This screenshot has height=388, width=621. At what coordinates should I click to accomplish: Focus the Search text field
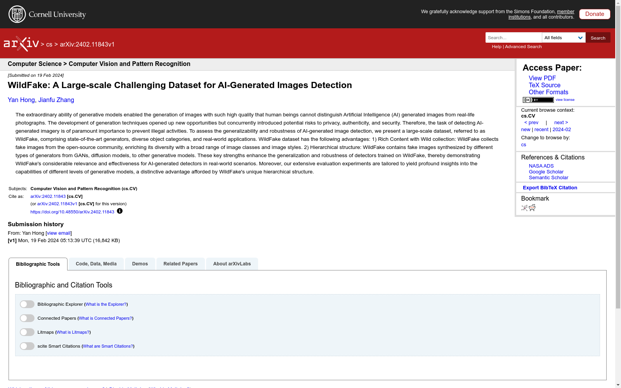point(513,38)
